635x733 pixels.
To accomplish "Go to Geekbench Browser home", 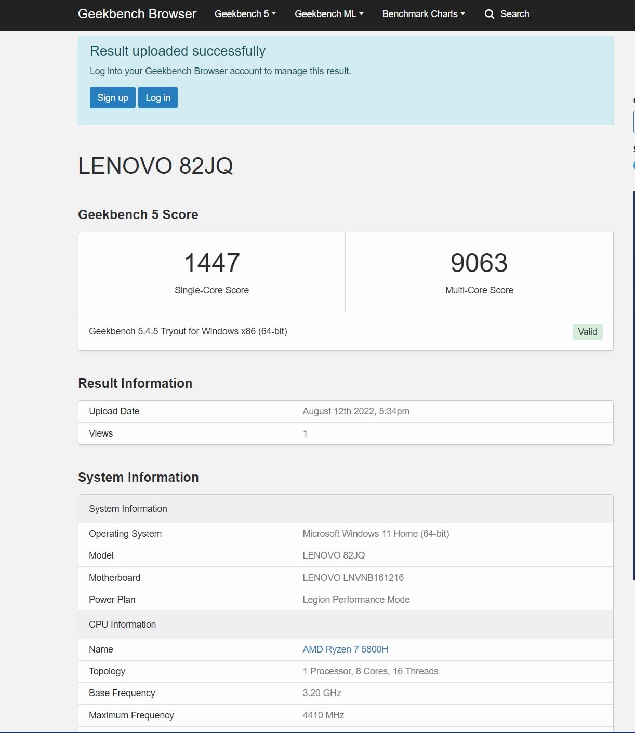I will click(137, 14).
